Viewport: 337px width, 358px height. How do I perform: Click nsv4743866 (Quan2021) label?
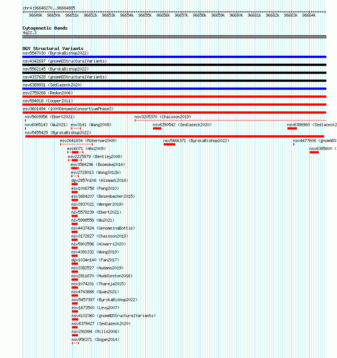[95, 292]
